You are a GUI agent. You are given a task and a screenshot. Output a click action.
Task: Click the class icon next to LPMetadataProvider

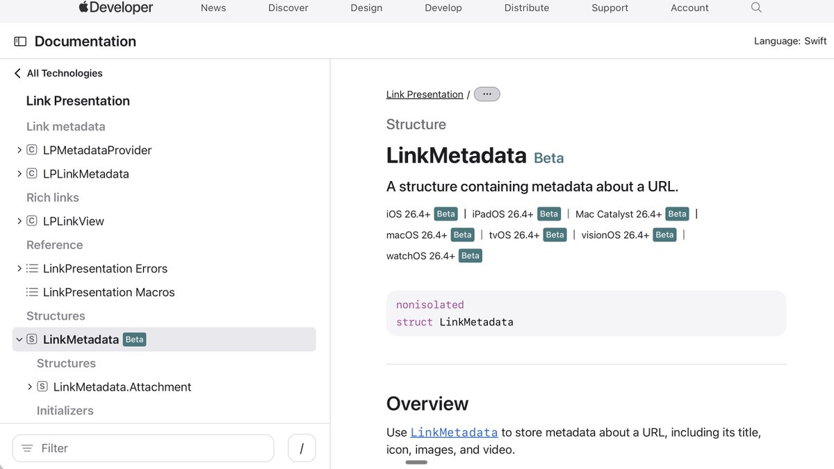[31, 150]
